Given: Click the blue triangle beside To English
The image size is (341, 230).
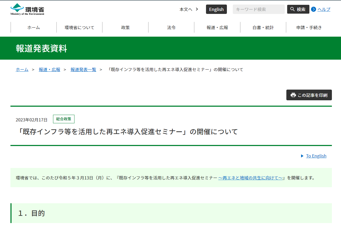Looking at the screenshot, I should [302, 156].
